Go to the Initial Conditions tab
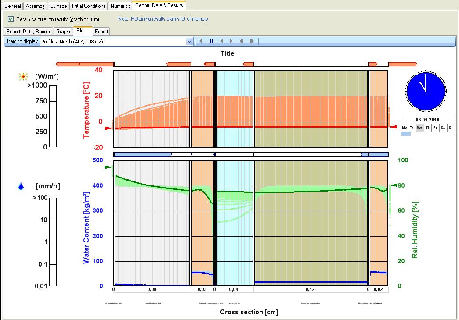459x320 pixels. coord(89,6)
